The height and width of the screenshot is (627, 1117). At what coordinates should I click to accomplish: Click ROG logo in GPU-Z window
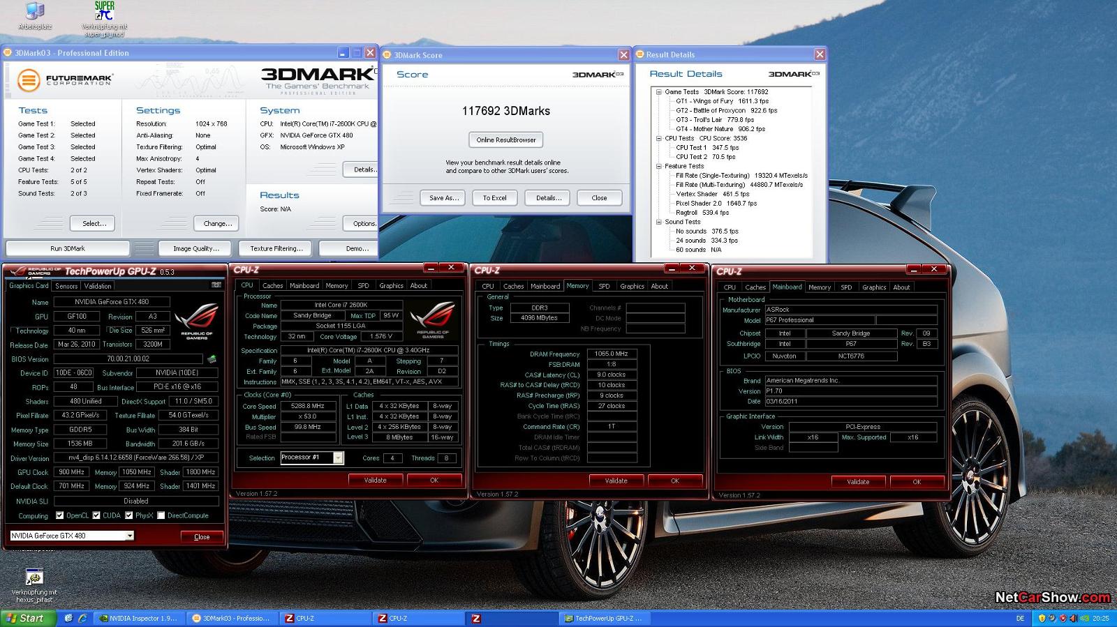pos(197,320)
